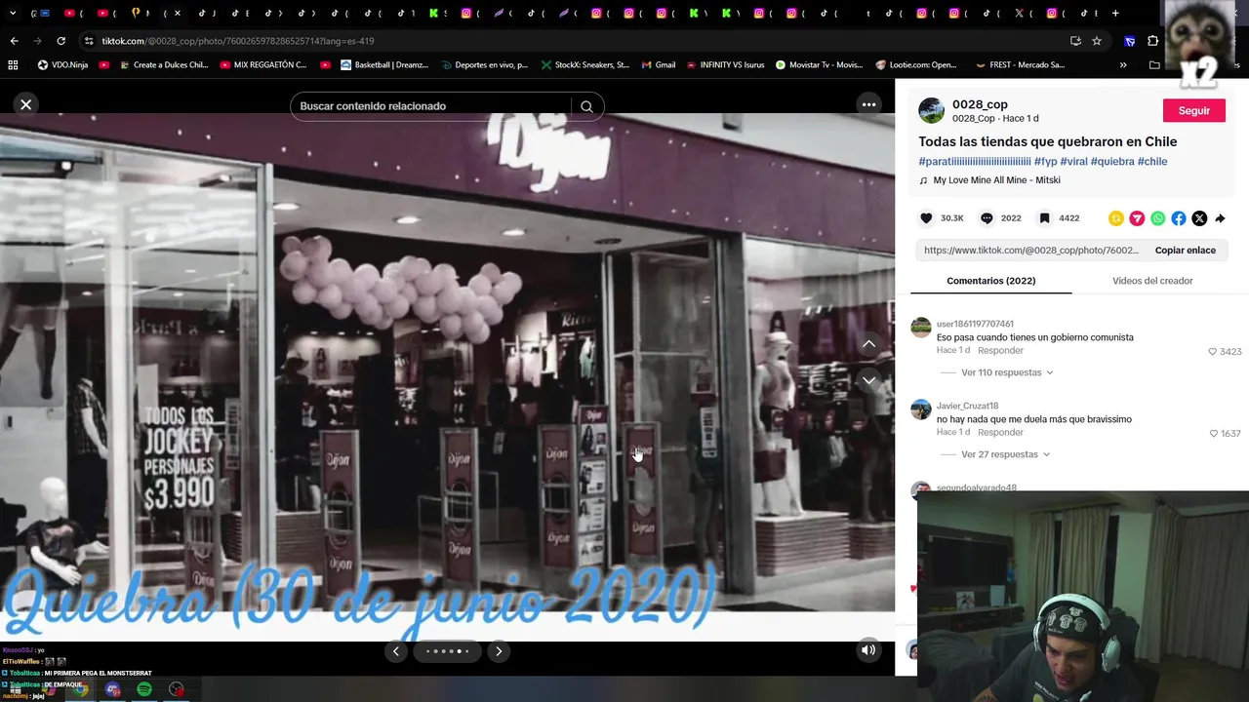The image size is (1249, 702).
Task: Close the TikTok photo viewer
Action: 26,104
